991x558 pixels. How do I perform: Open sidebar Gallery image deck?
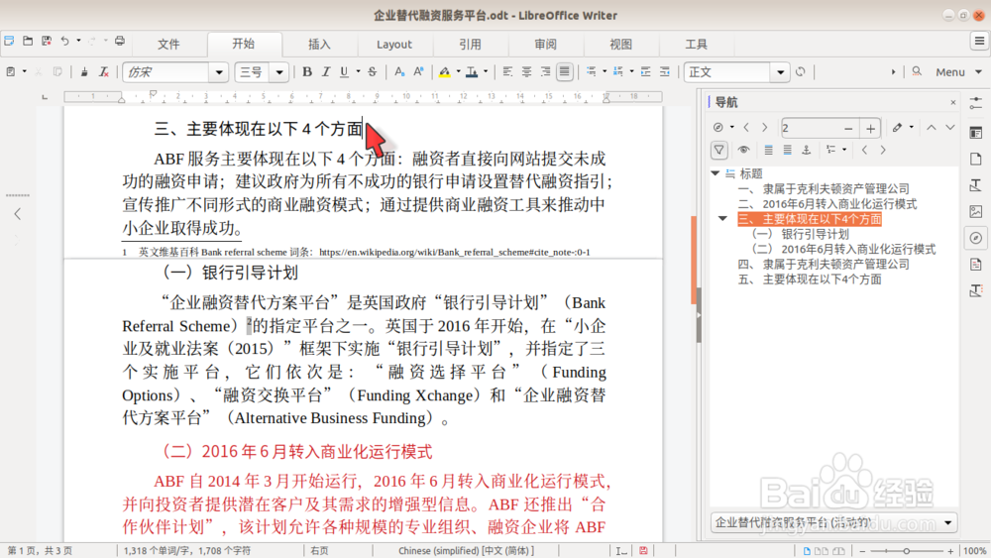pyautogui.click(x=976, y=212)
